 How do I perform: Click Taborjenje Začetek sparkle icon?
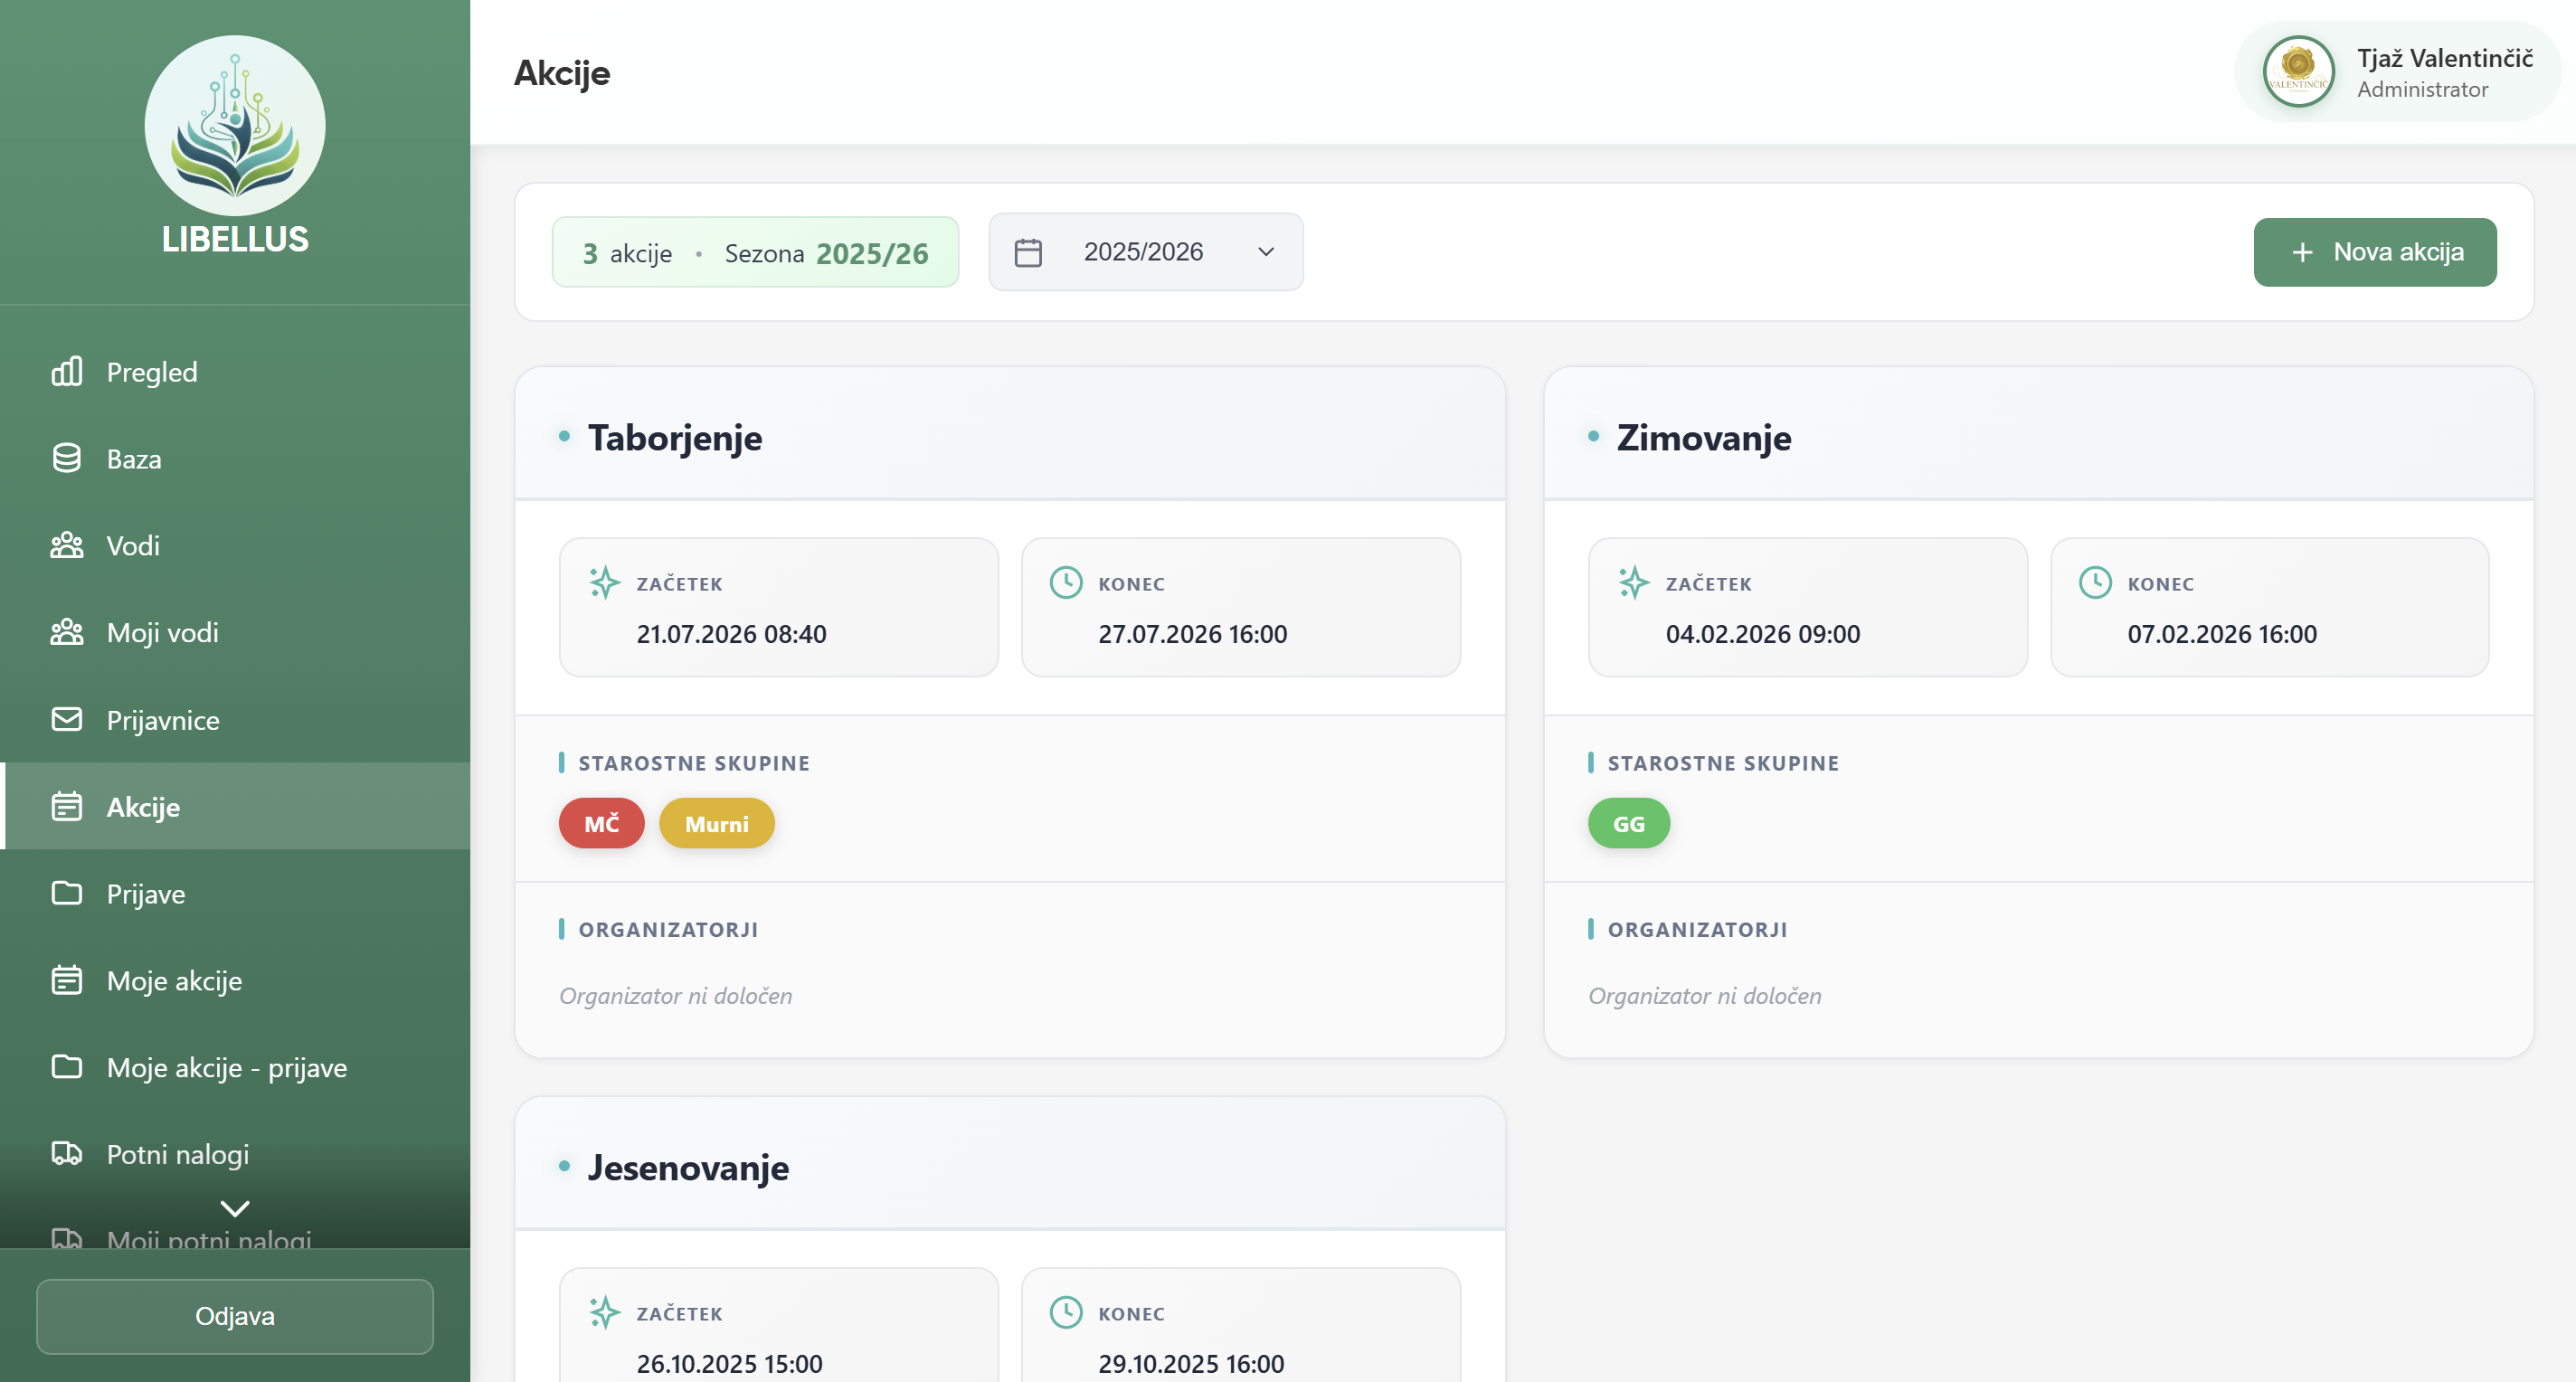click(604, 582)
